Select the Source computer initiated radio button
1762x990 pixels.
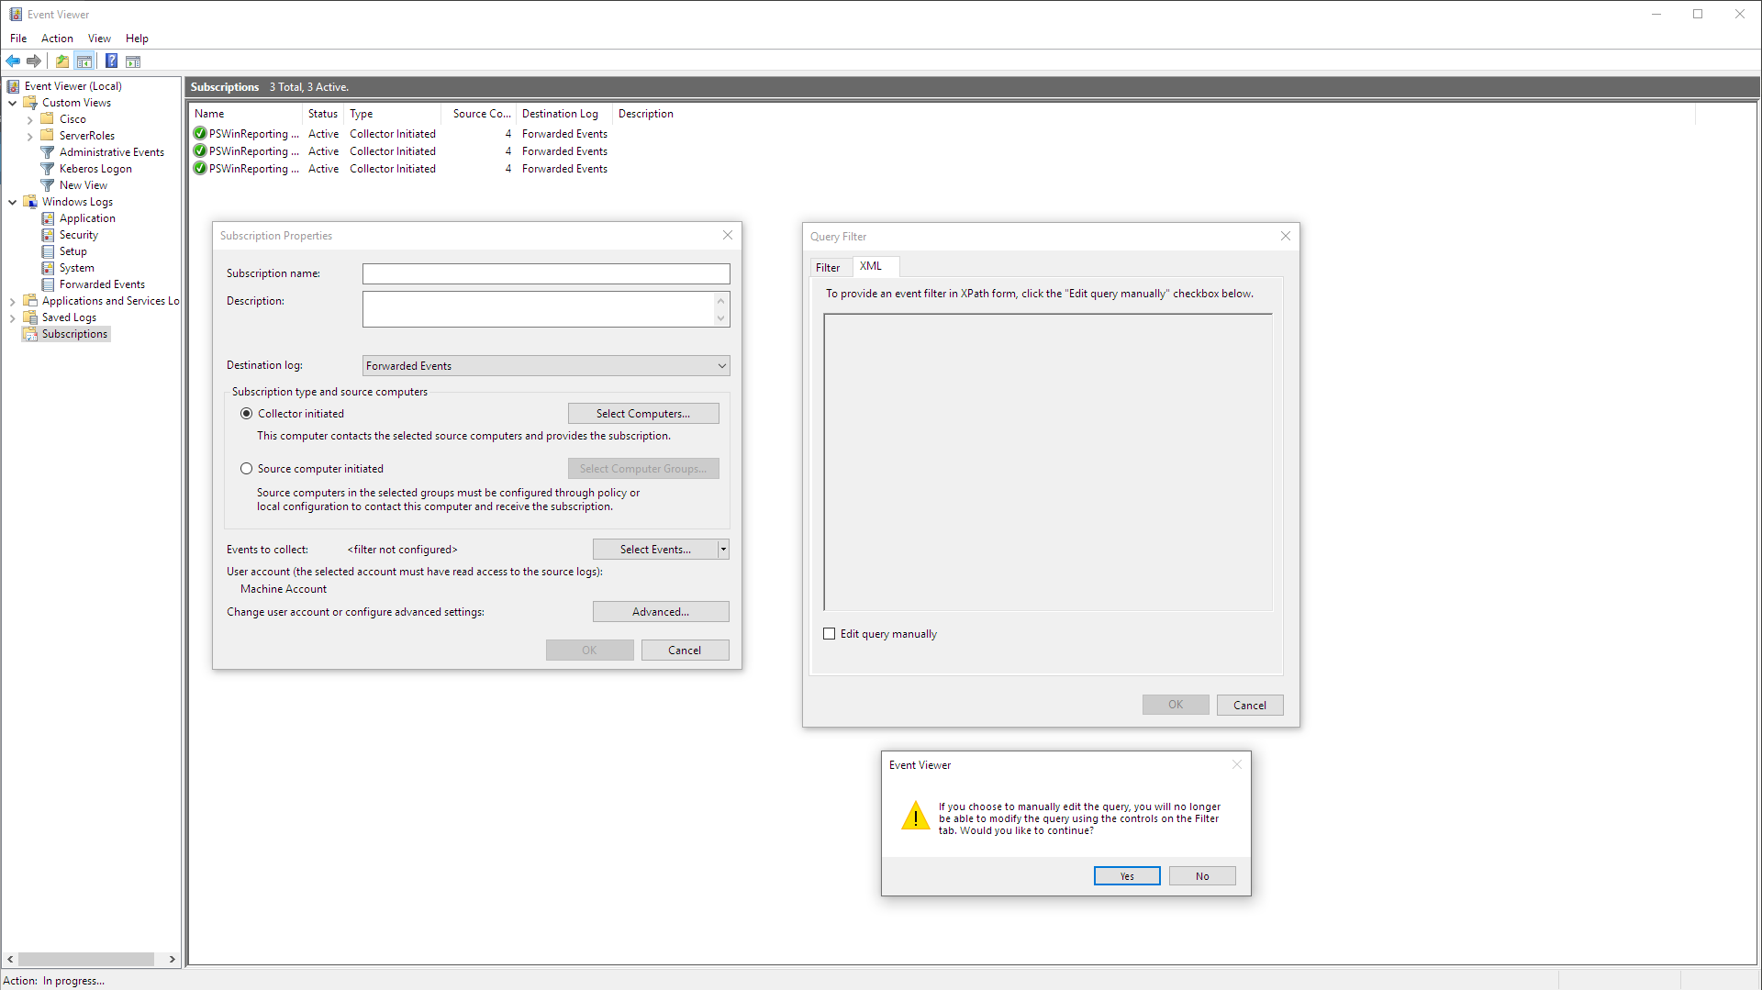(x=246, y=468)
